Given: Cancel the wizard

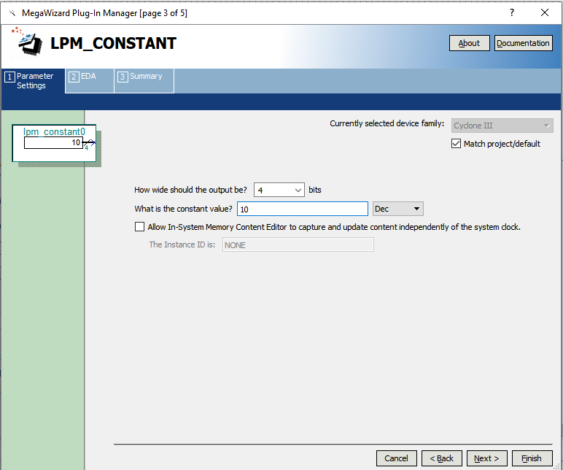Looking at the screenshot, I should point(396,458).
